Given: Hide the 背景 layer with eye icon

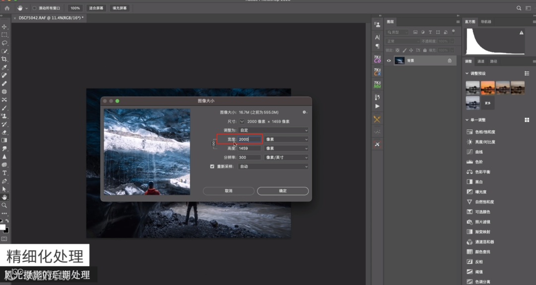Looking at the screenshot, I should (x=389, y=61).
